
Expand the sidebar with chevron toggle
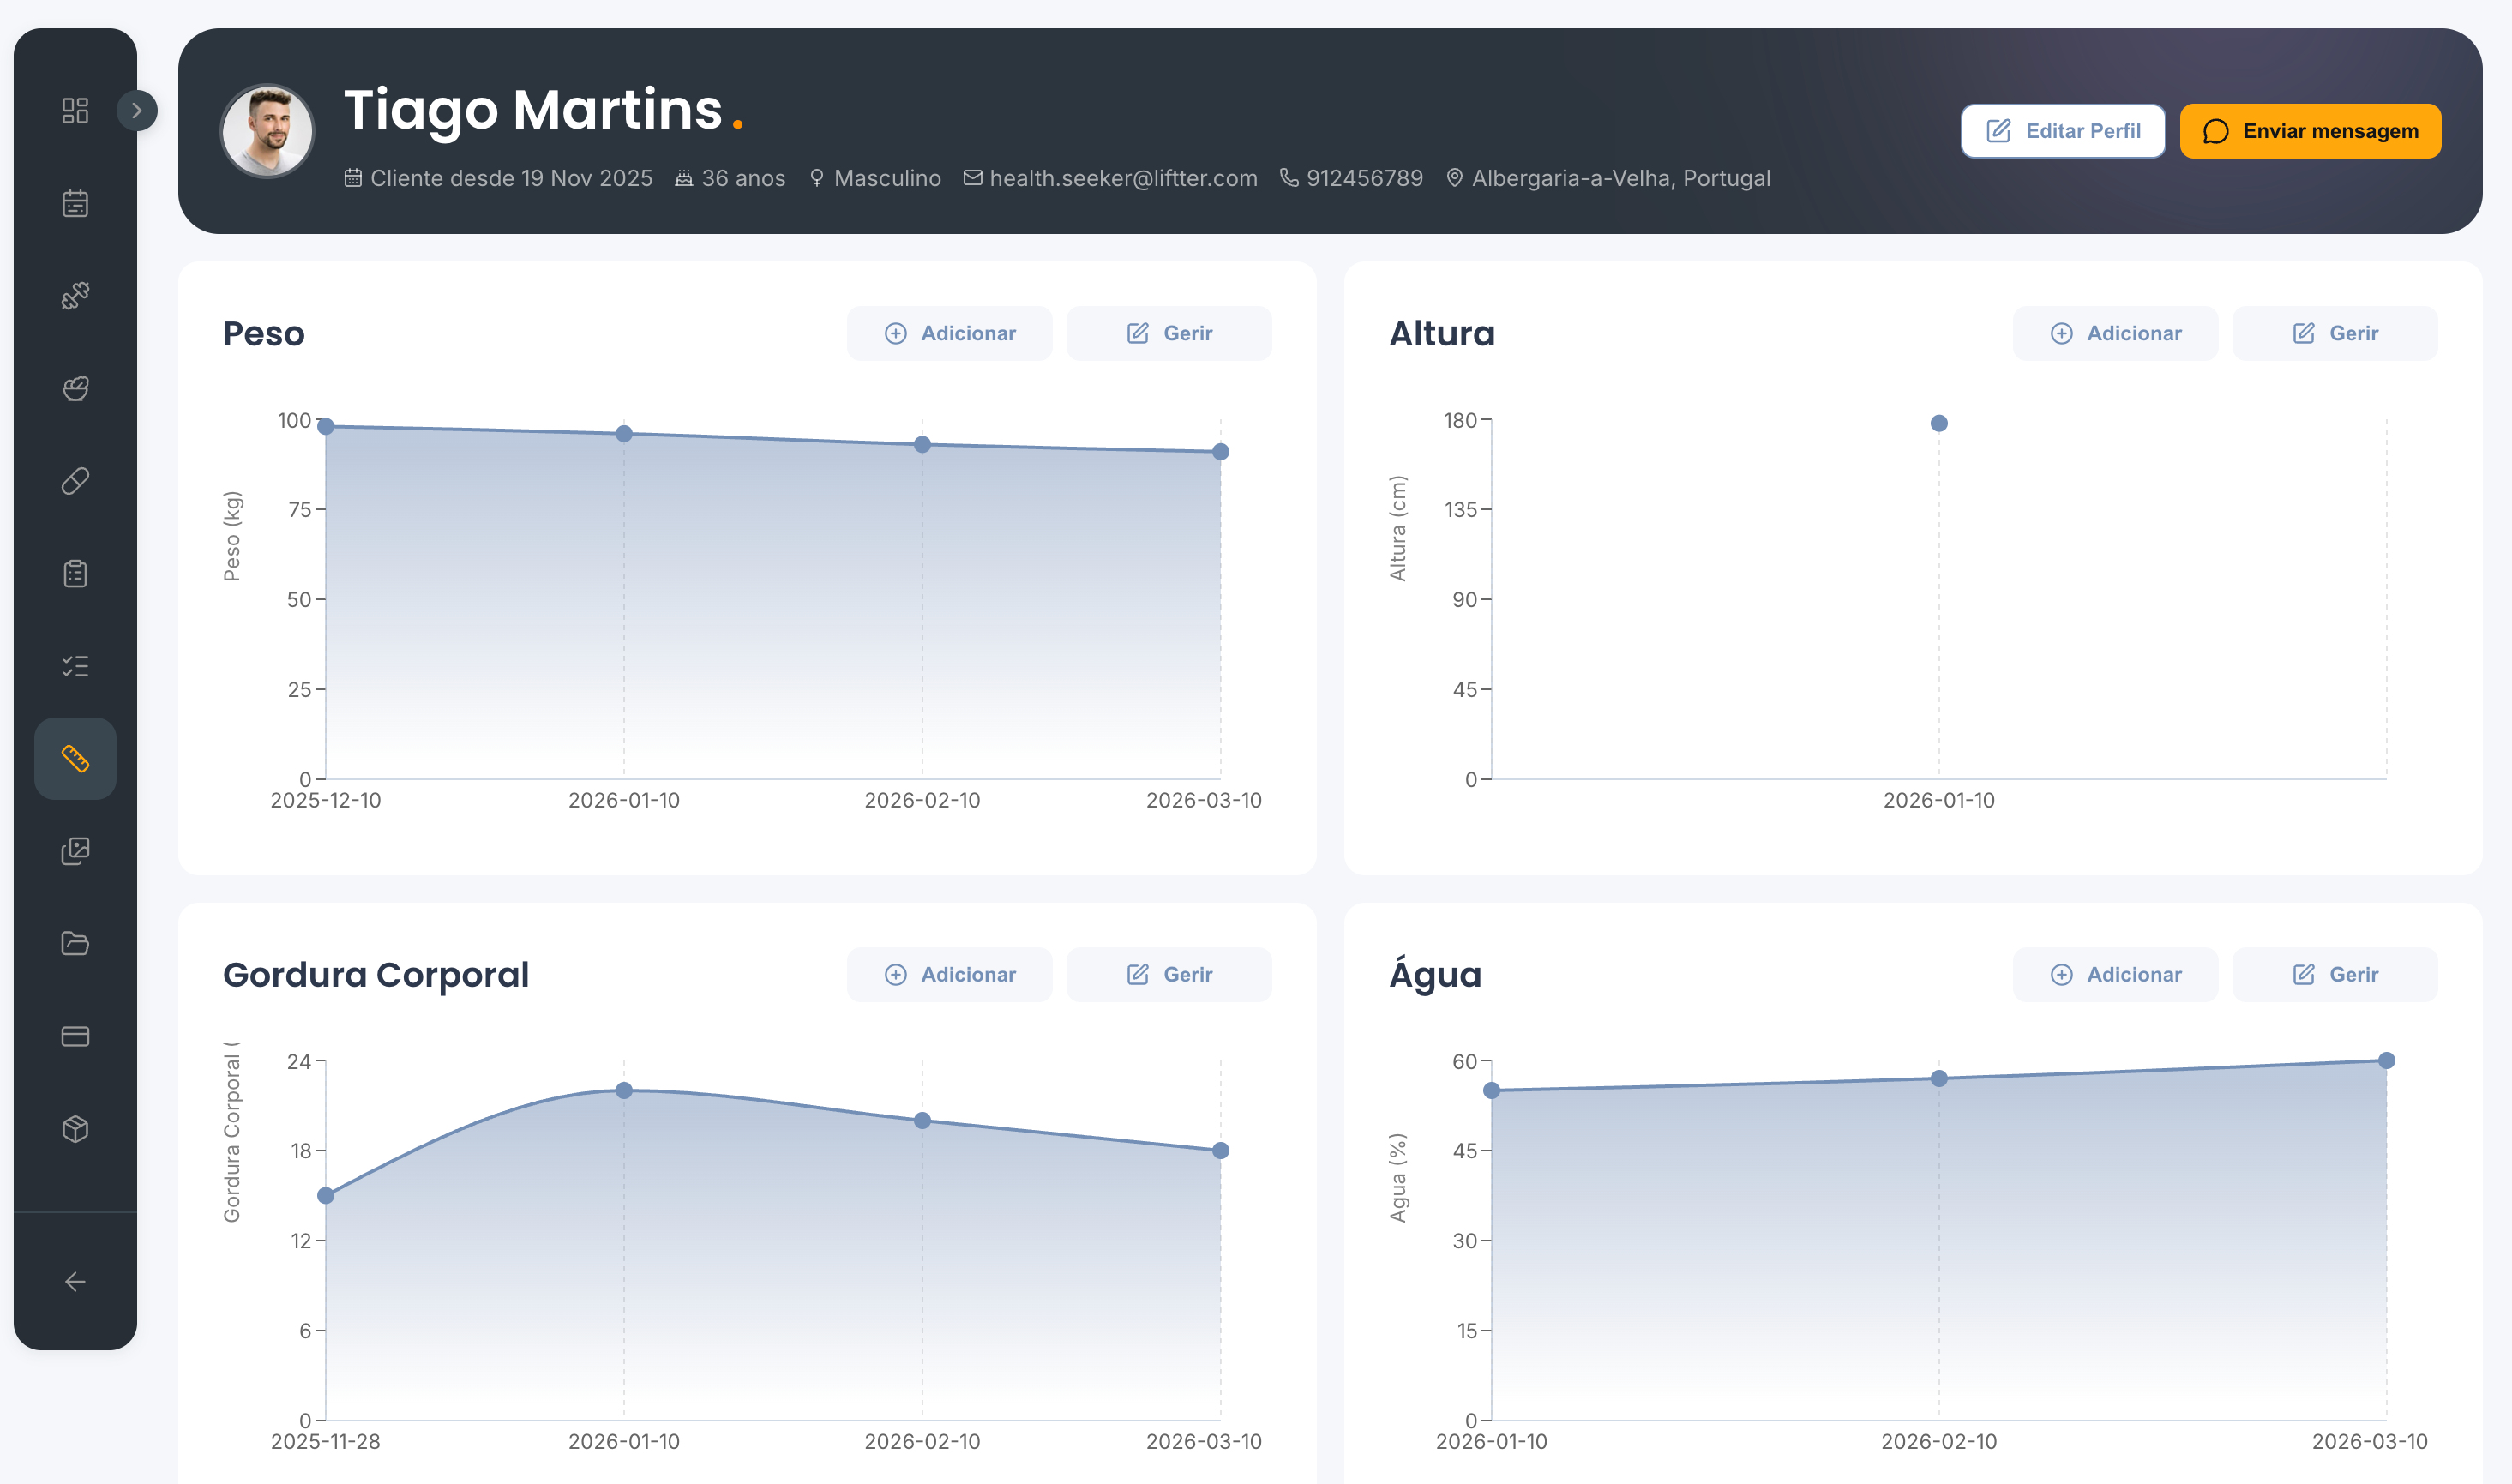click(x=137, y=110)
